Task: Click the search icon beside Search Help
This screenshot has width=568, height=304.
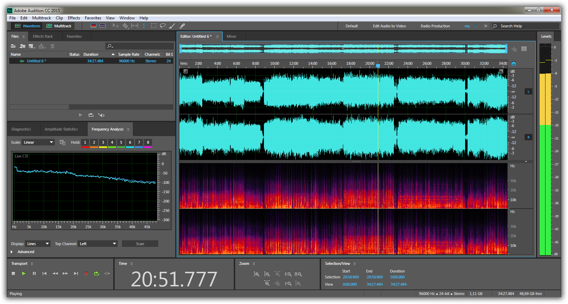Action: pyautogui.click(x=495, y=26)
